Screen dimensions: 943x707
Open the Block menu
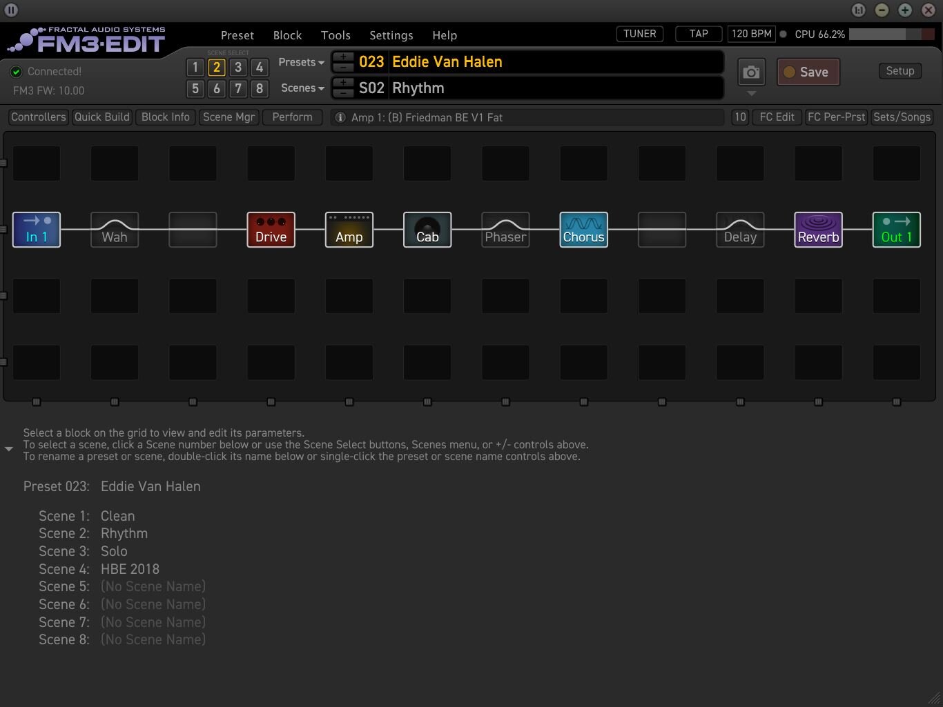point(287,35)
